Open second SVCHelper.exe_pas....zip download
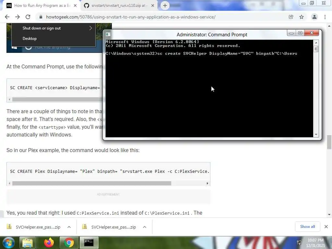The width and height of the screenshot is (332, 249). tap(113, 227)
